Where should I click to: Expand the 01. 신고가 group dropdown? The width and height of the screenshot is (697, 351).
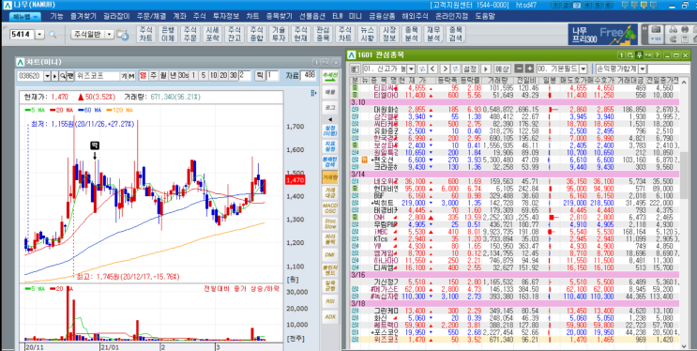point(411,69)
